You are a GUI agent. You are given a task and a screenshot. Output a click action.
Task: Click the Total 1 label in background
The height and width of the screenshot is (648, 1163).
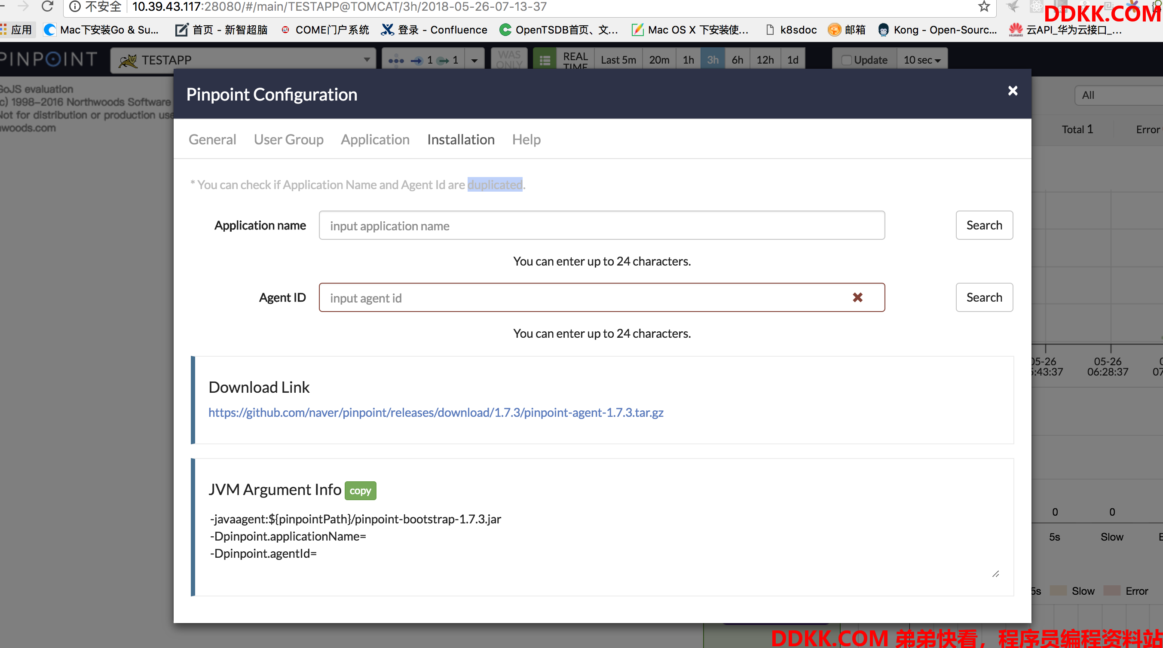[1077, 129]
